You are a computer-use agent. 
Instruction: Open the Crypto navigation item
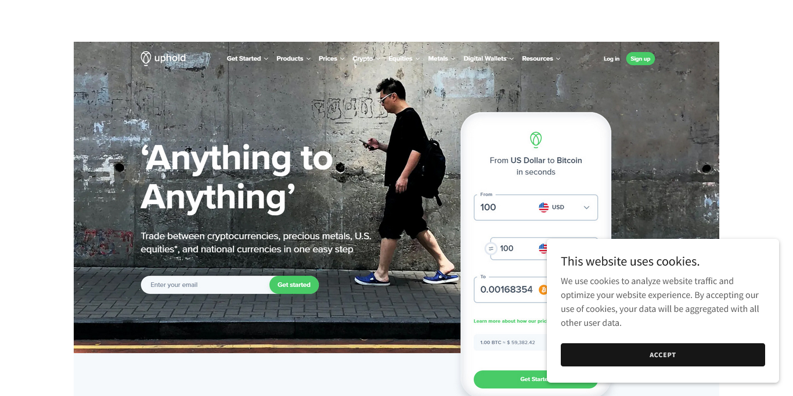coord(366,59)
